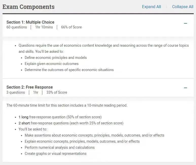Select the Exam Components heading
The height and width of the screenshot is (165, 196).
pyautogui.click(x=28, y=7)
